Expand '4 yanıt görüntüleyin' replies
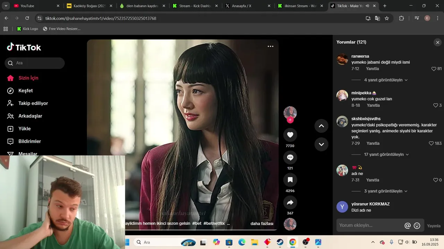 point(386,80)
